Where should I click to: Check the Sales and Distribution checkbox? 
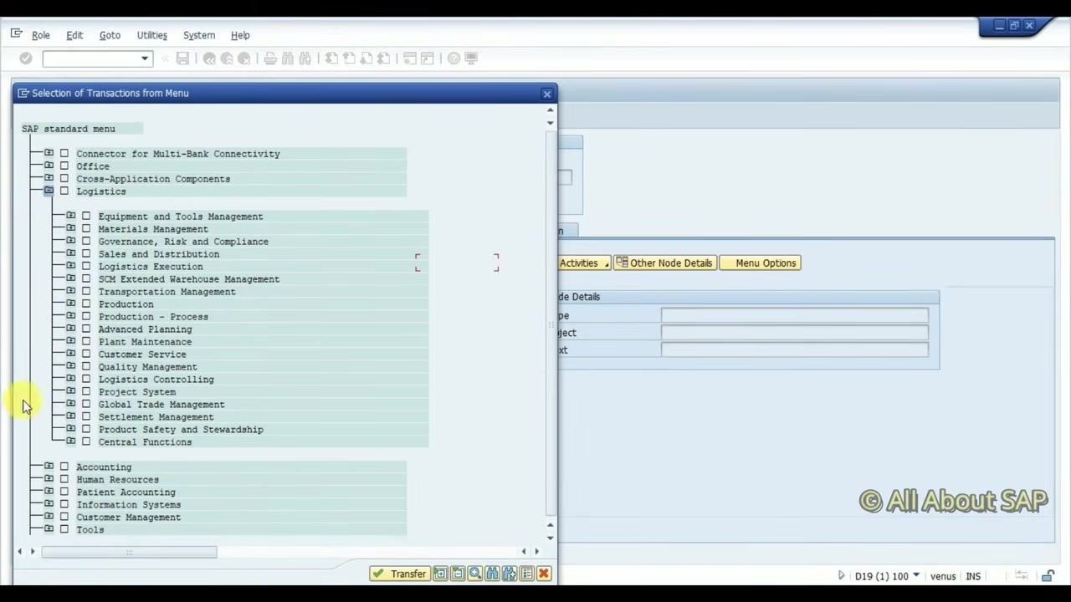click(x=86, y=254)
